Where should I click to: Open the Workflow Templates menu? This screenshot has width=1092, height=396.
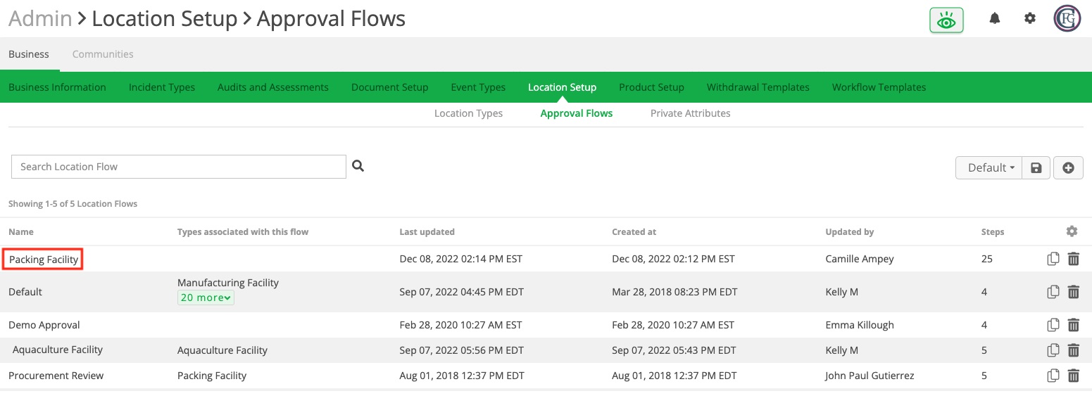879,87
